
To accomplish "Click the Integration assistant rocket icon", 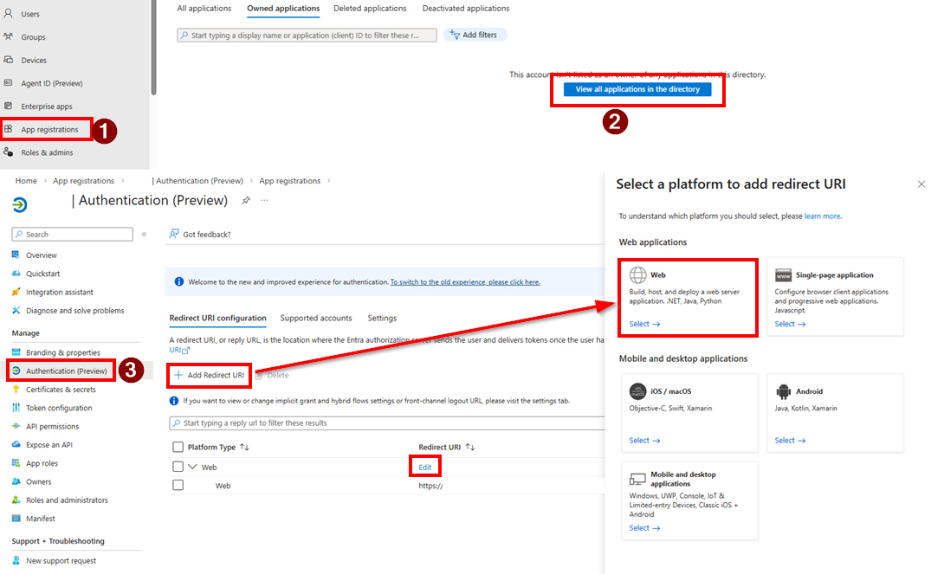I will coord(16,292).
